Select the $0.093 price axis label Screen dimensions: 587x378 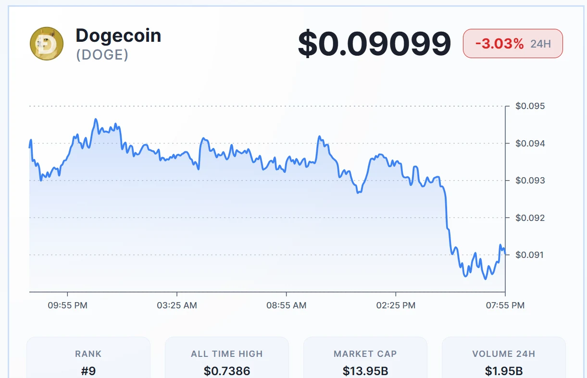coord(530,181)
